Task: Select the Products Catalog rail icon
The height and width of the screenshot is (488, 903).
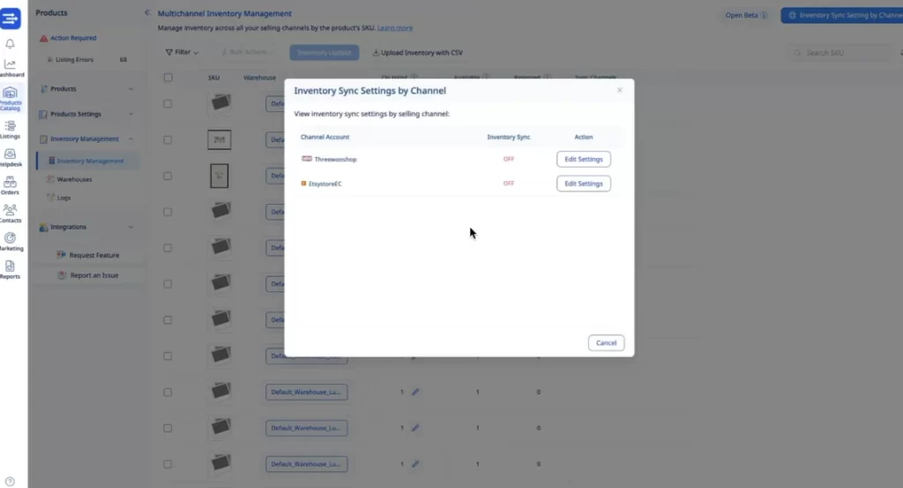Action: (x=11, y=99)
